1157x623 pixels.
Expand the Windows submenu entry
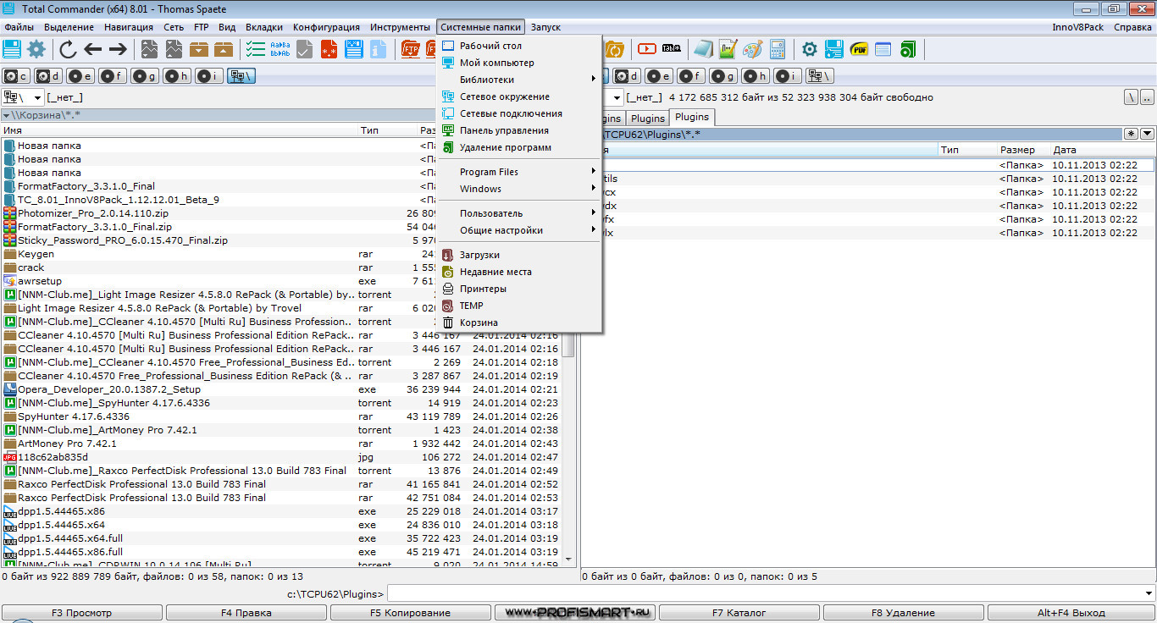pos(518,189)
